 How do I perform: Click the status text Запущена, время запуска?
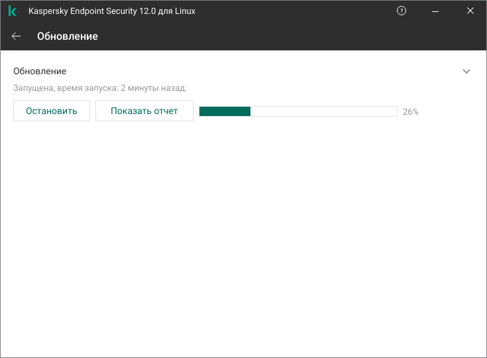(x=100, y=88)
